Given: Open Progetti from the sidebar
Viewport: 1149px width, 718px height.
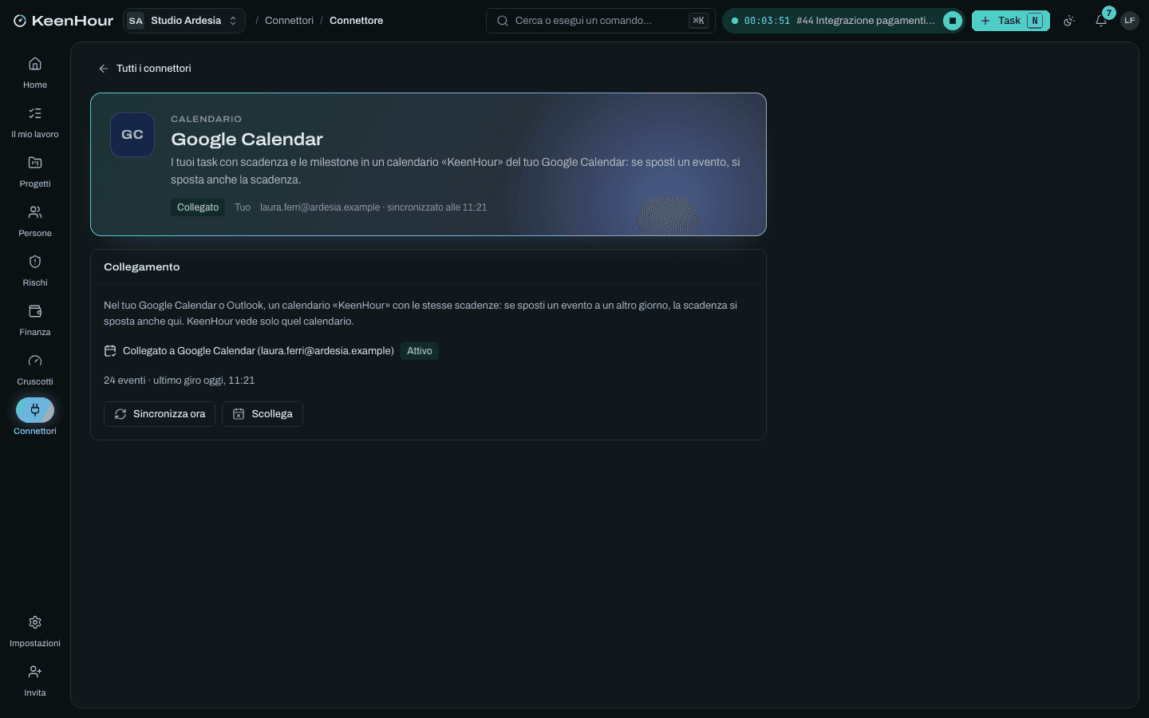Looking at the screenshot, I should 35,172.
